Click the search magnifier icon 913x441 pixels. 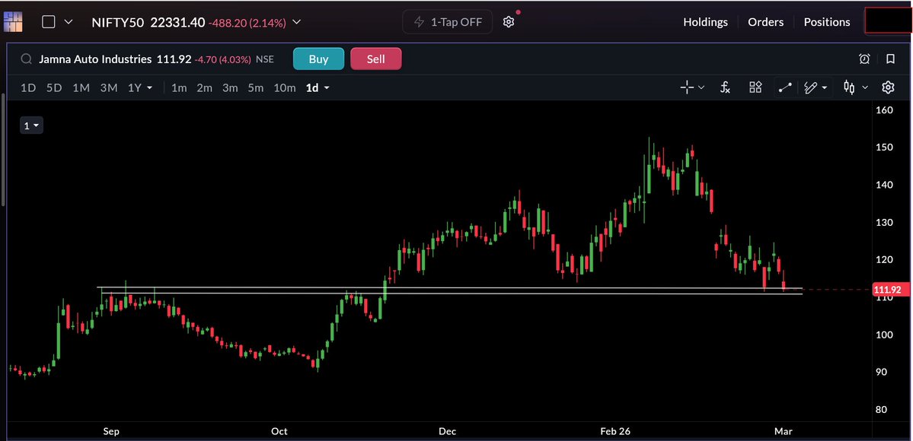pyautogui.click(x=26, y=59)
